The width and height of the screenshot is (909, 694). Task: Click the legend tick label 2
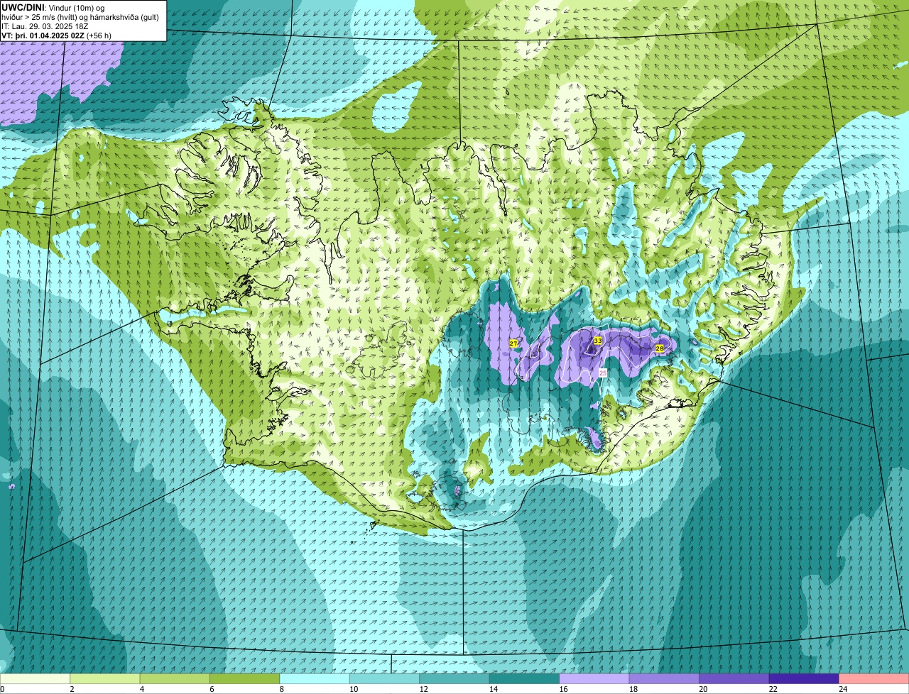point(72,689)
